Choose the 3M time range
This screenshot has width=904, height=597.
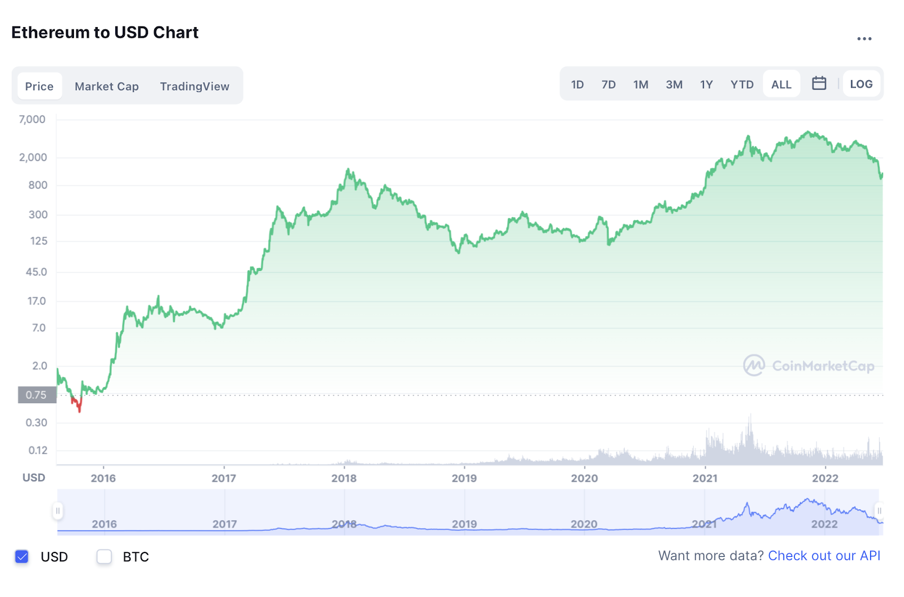pyautogui.click(x=674, y=85)
